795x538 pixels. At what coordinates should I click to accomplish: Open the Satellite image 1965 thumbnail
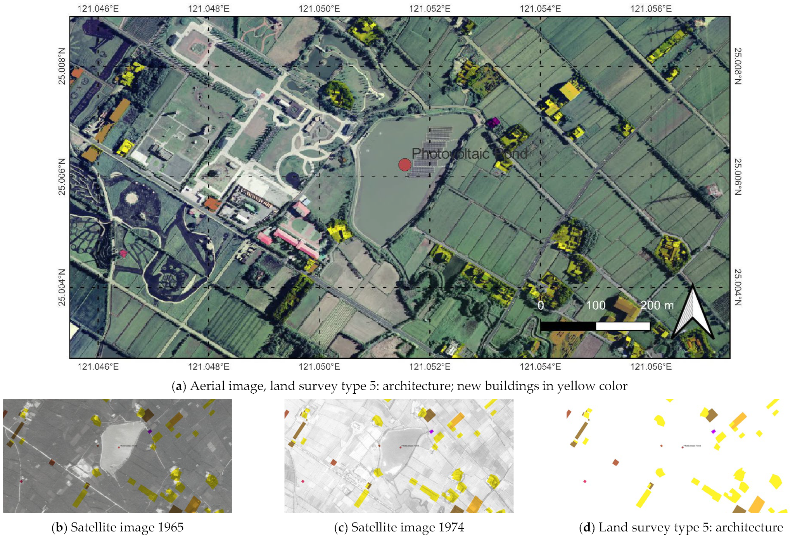click(117, 456)
